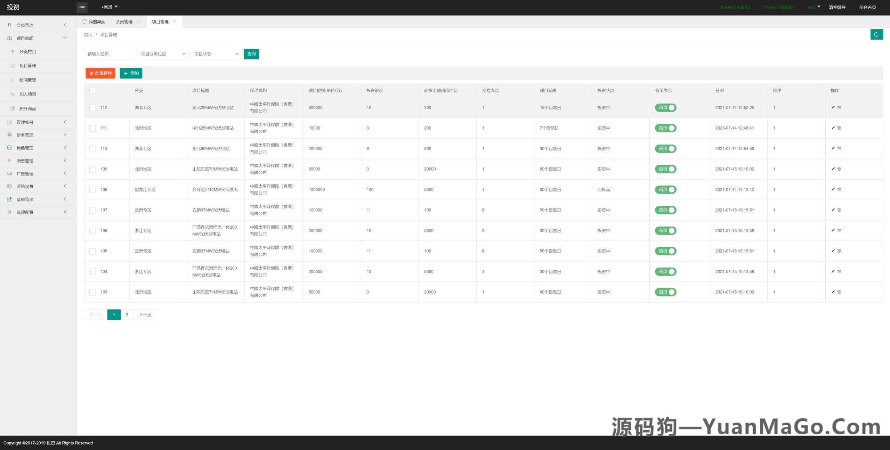Open 积分商品 in the sidebar
Image resolution: width=890 pixels, height=450 pixels.
click(27, 108)
